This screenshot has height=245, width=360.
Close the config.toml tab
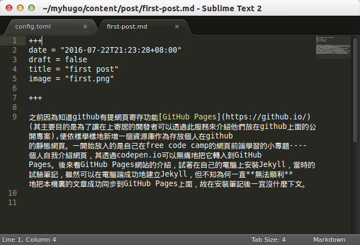pyautogui.click(x=85, y=27)
